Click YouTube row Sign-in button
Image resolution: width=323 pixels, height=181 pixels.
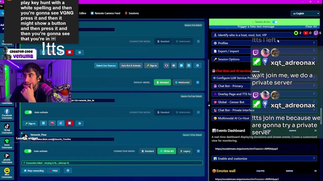coord(30,123)
